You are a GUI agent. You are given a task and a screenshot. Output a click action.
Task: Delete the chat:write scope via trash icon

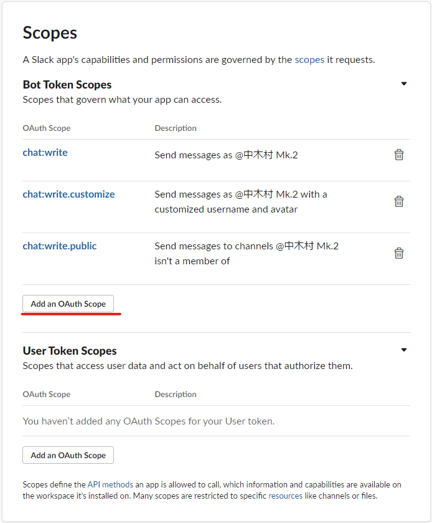click(x=398, y=155)
